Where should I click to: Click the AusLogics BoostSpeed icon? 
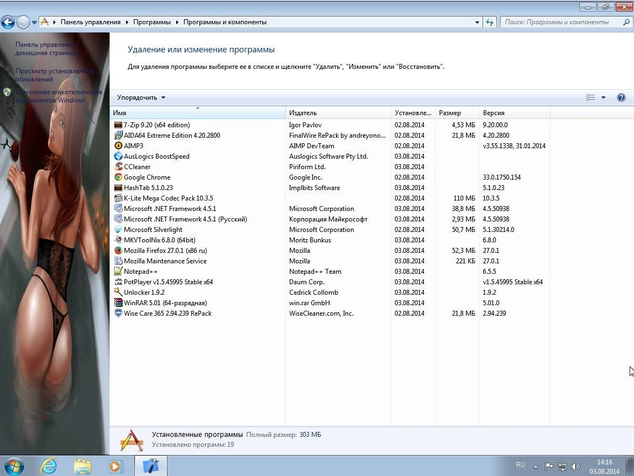[x=118, y=156]
